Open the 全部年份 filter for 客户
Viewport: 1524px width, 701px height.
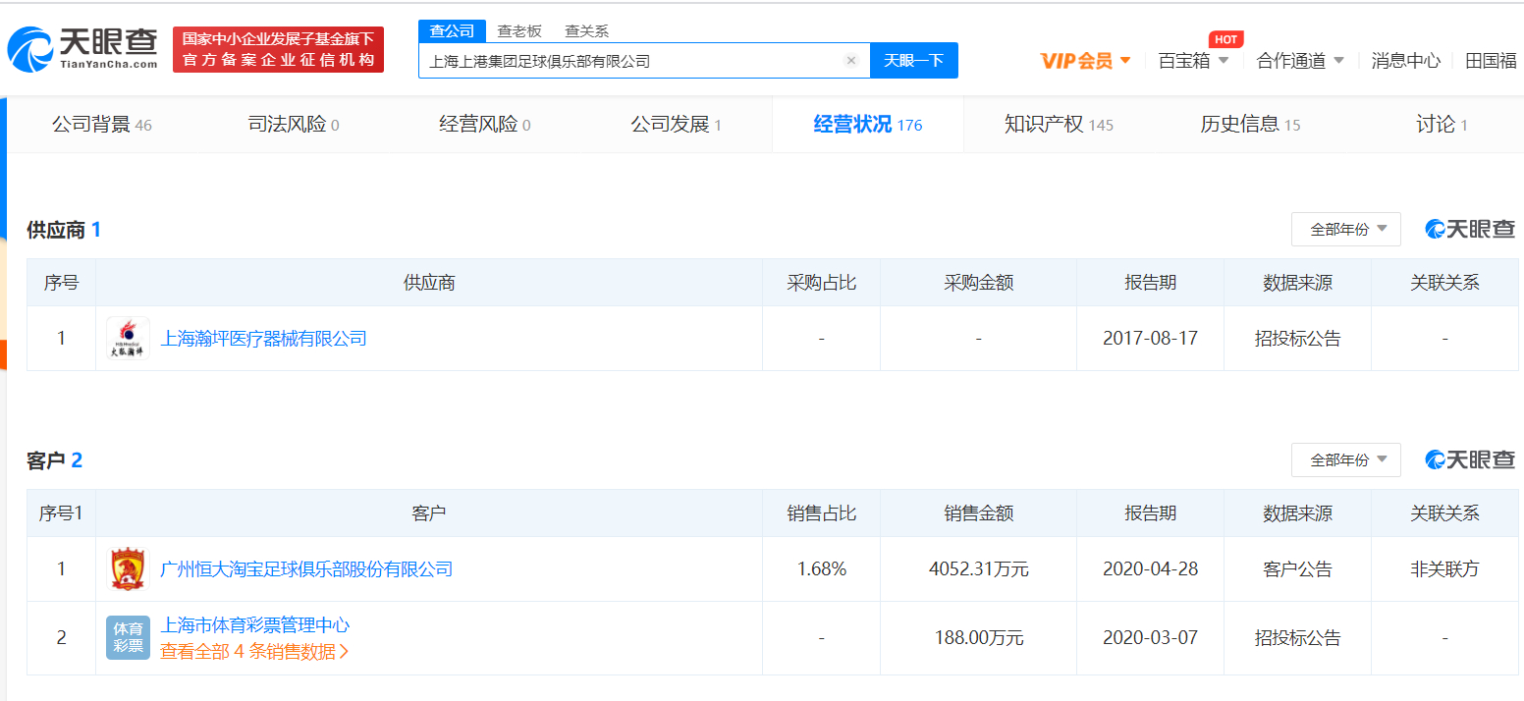tap(1346, 460)
